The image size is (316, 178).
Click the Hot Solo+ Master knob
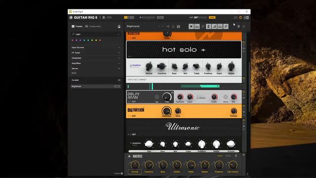coord(231,66)
